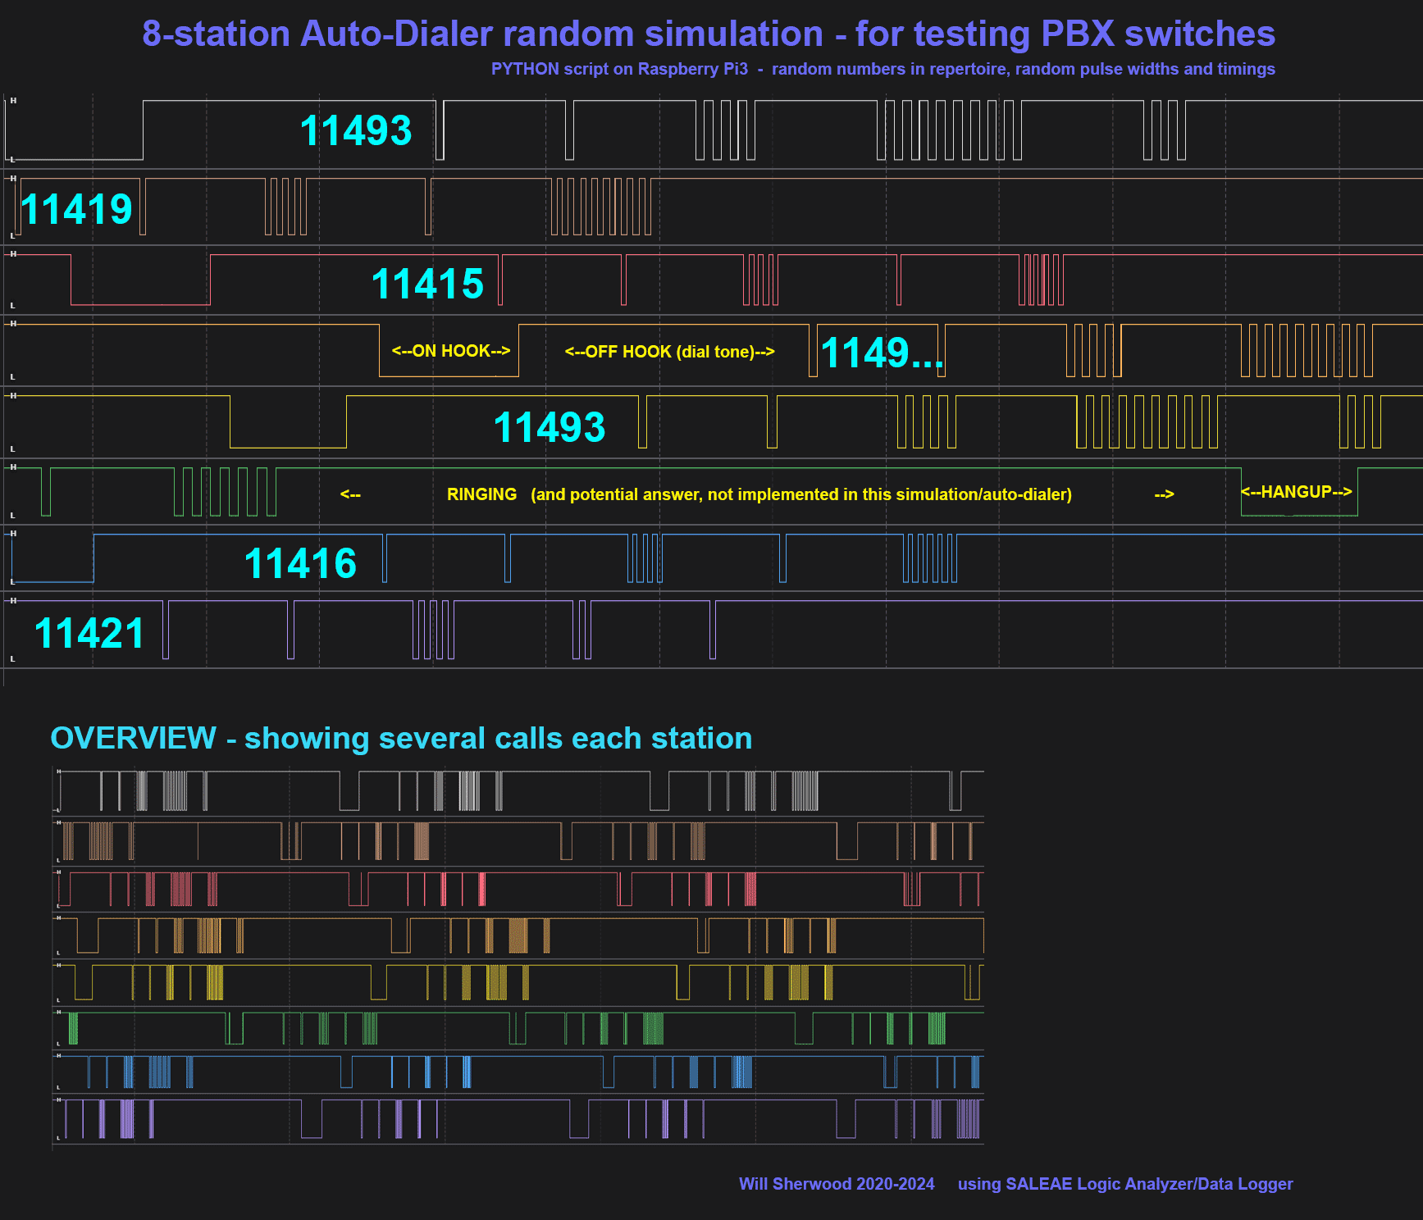Click the HANGUP annotation
Image resolution: width=1423 pixels, height=1220 pixels.
(x=1296, y=492)
